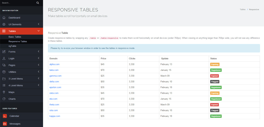The image size is (264, 127).
Task: Open the epsilon.com domain link
Action: (55, 87)
